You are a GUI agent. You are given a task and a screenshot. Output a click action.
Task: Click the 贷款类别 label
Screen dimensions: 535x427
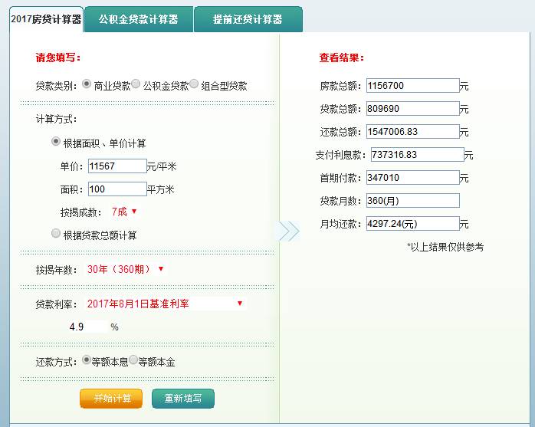pyautogui.click(x=56, y=86)
